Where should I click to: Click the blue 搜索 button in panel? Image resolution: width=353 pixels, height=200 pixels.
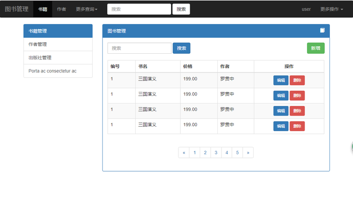182,48
